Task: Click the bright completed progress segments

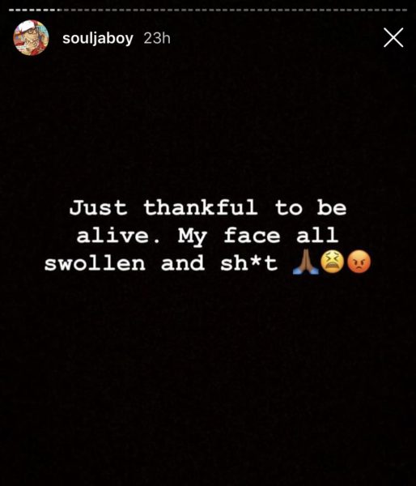Action: pos(34,11)
